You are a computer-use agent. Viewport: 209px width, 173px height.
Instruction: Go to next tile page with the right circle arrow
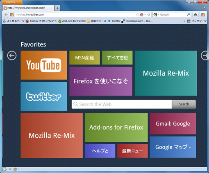[x=204, y=55]
